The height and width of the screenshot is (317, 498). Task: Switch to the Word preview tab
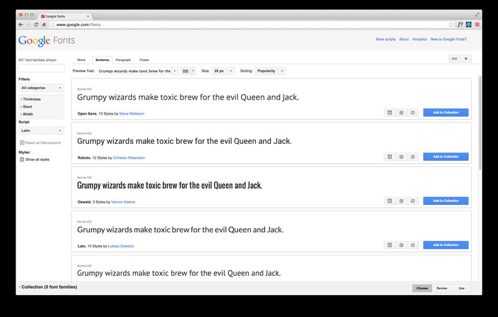tap(82, 60)
